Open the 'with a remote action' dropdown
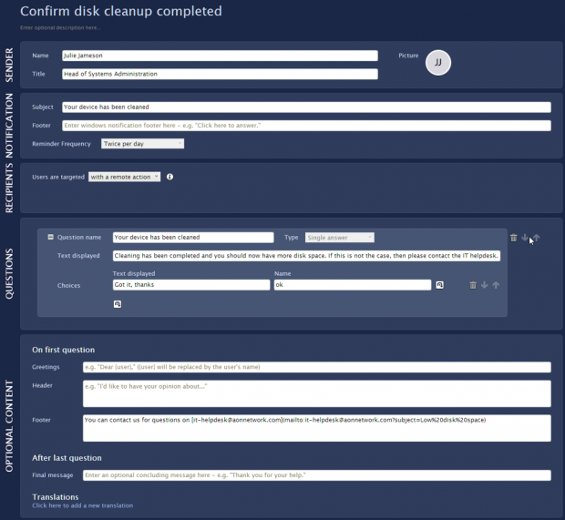Screen dimensions: 565x520 [124, 177]
